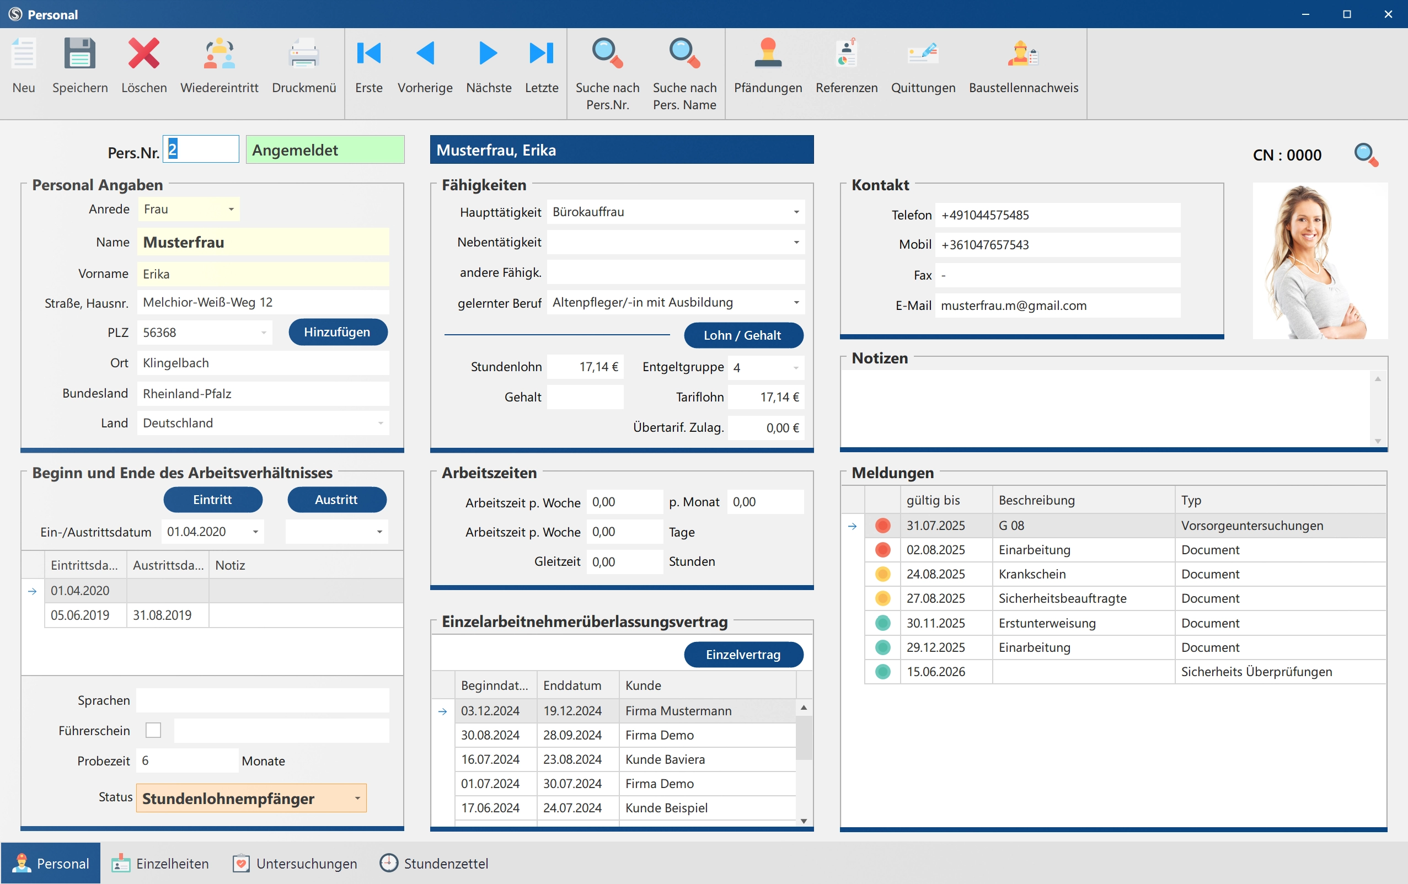
Task: Expand the Status Stundenlohnempfänger dropdown
Action: click(x=357, y=799)
